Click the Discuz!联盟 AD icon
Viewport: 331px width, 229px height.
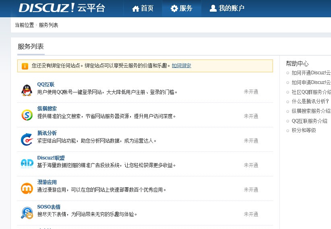(27, 163)
